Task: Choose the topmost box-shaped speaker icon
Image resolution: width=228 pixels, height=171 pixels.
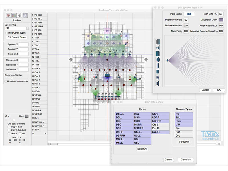Action: click(x=158, y=42)
